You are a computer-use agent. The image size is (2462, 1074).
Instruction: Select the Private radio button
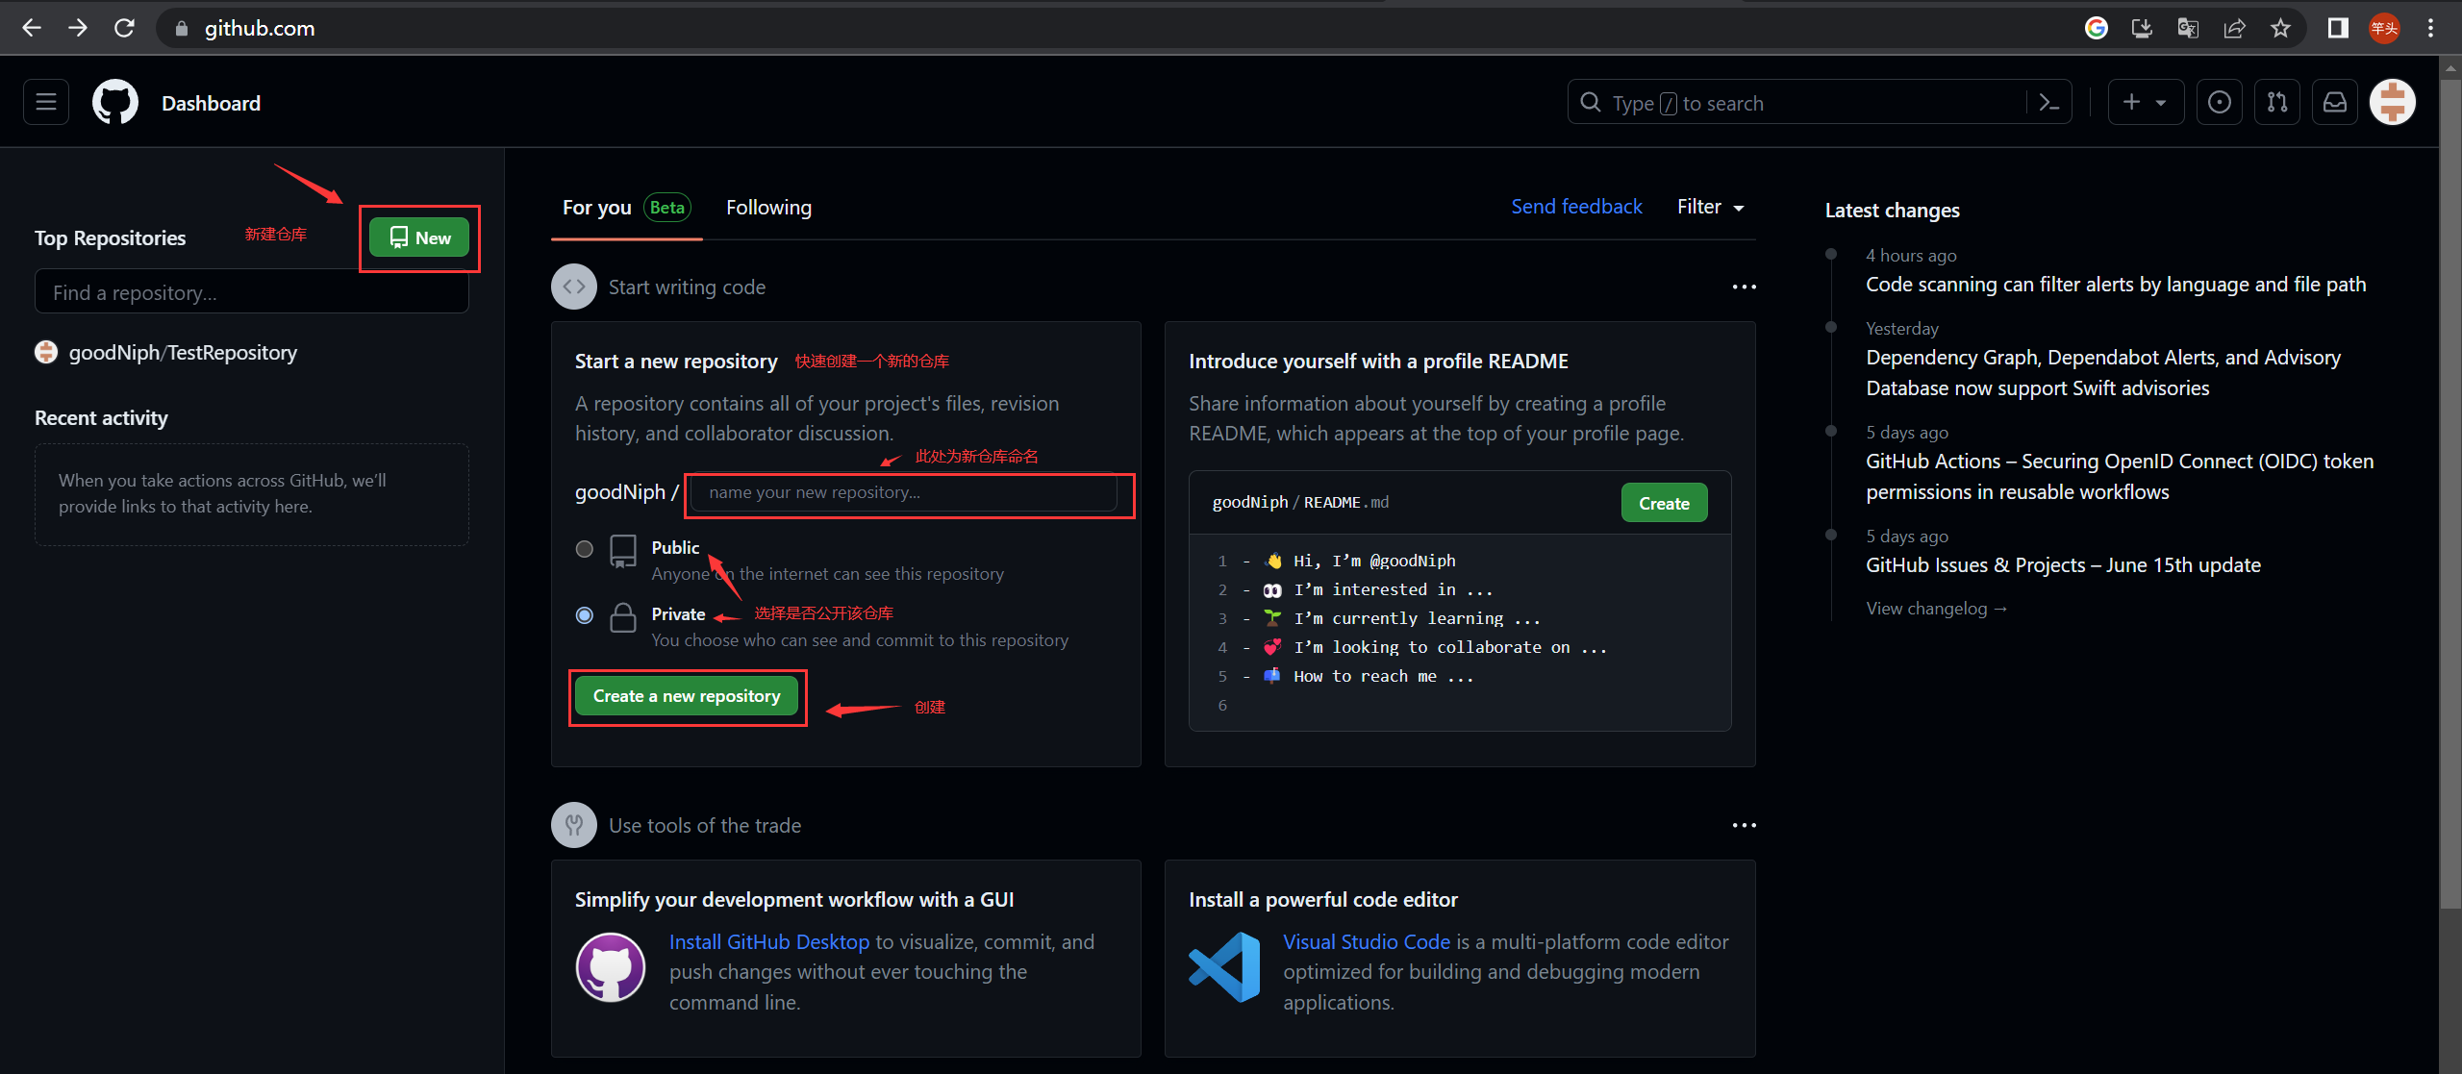[584, 614]
